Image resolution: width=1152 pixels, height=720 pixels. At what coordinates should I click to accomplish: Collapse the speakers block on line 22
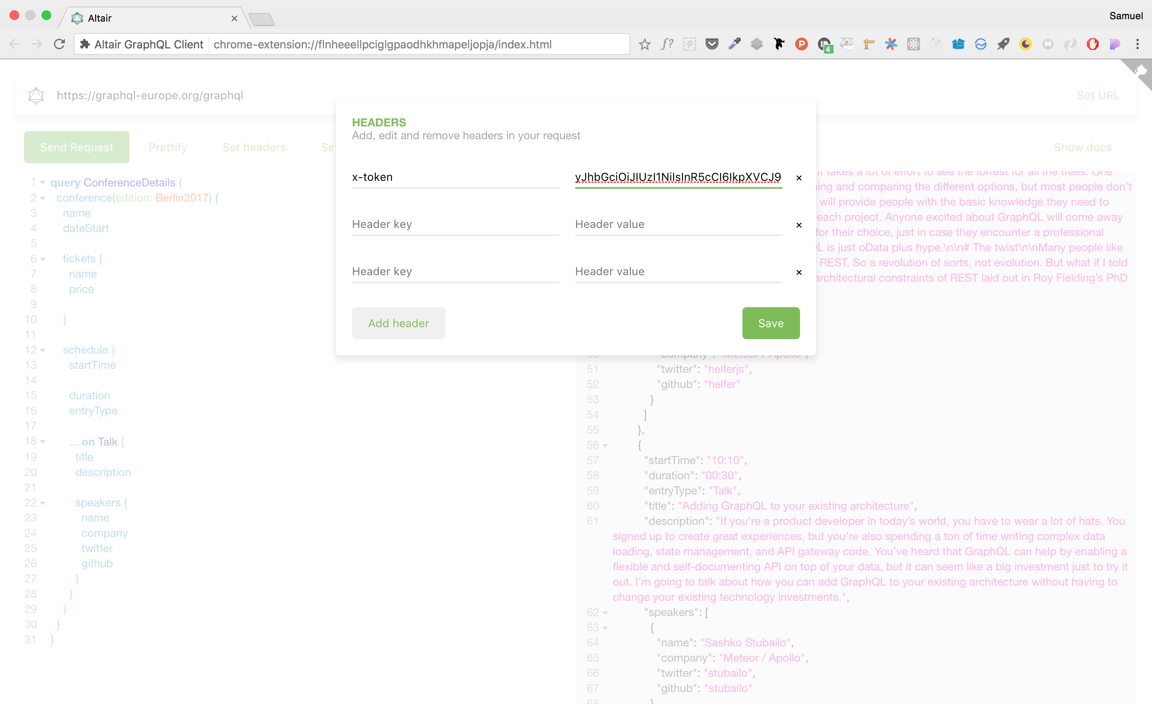42,503
